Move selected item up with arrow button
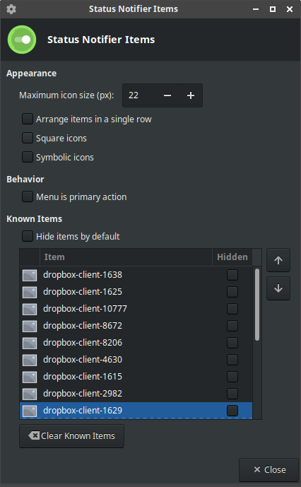This screenshot has width=301, height=487. click(278, 260)
